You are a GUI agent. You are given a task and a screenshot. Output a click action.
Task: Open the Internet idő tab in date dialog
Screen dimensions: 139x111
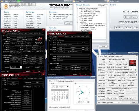[x=69, y=81]
